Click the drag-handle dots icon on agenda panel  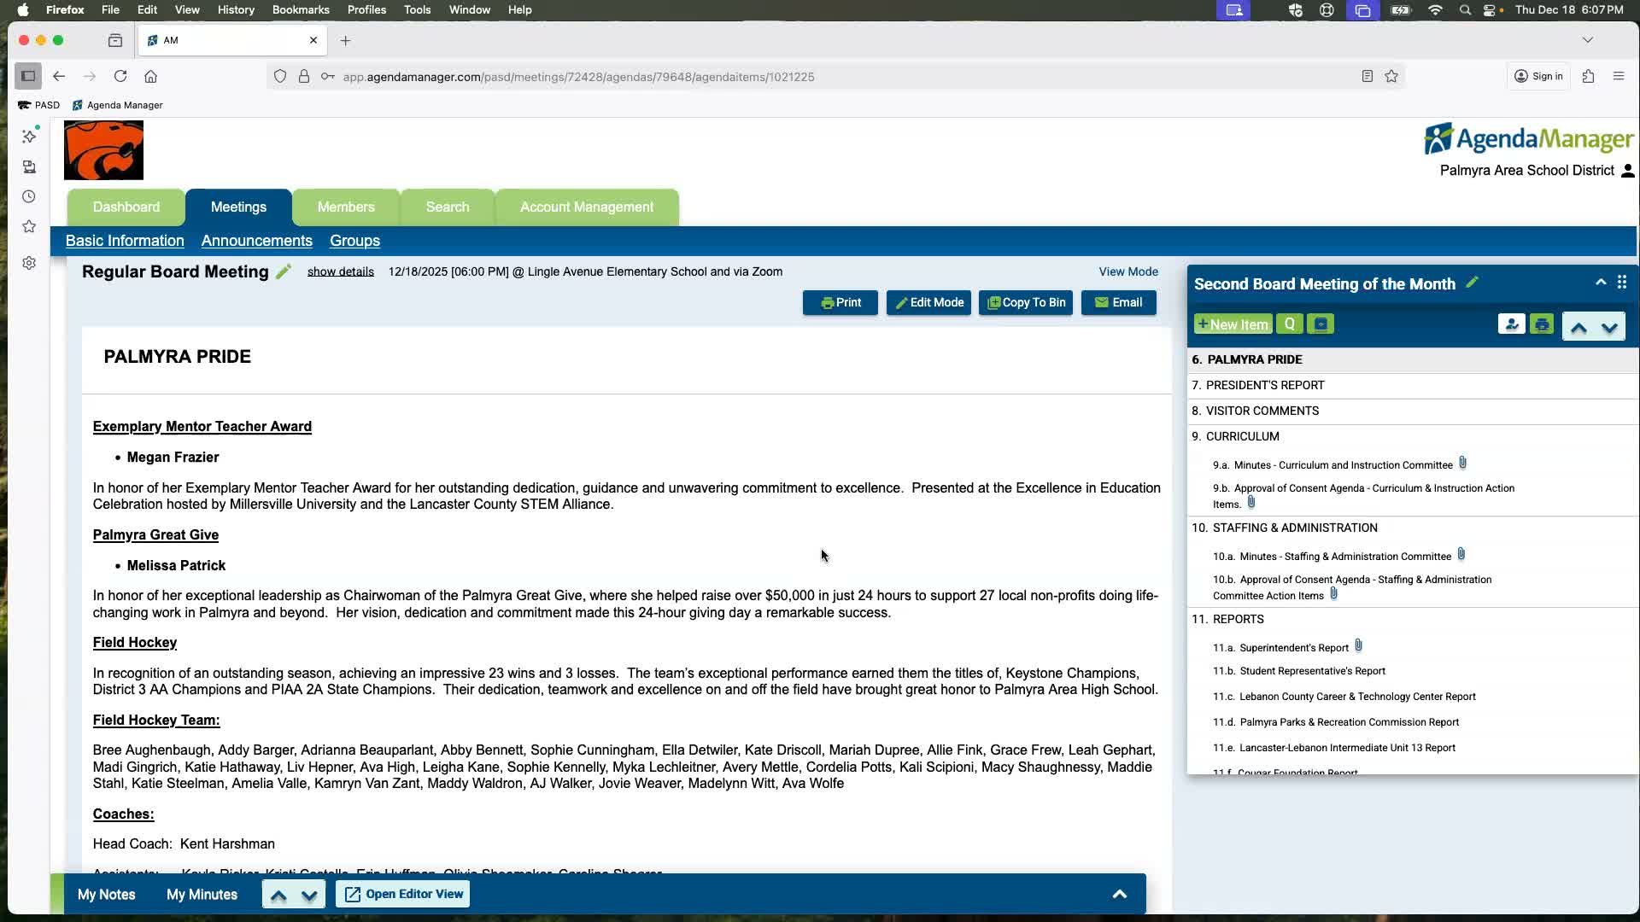pos(1621,283)
